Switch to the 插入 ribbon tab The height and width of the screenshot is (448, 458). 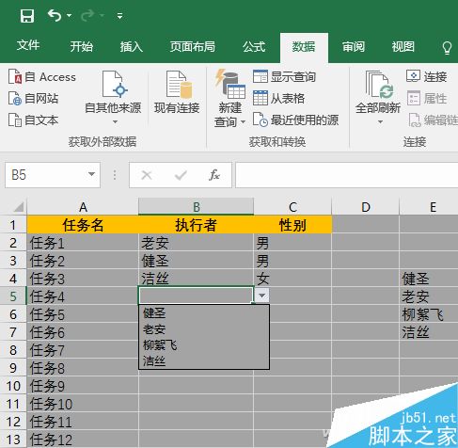(x=132, y=46)
